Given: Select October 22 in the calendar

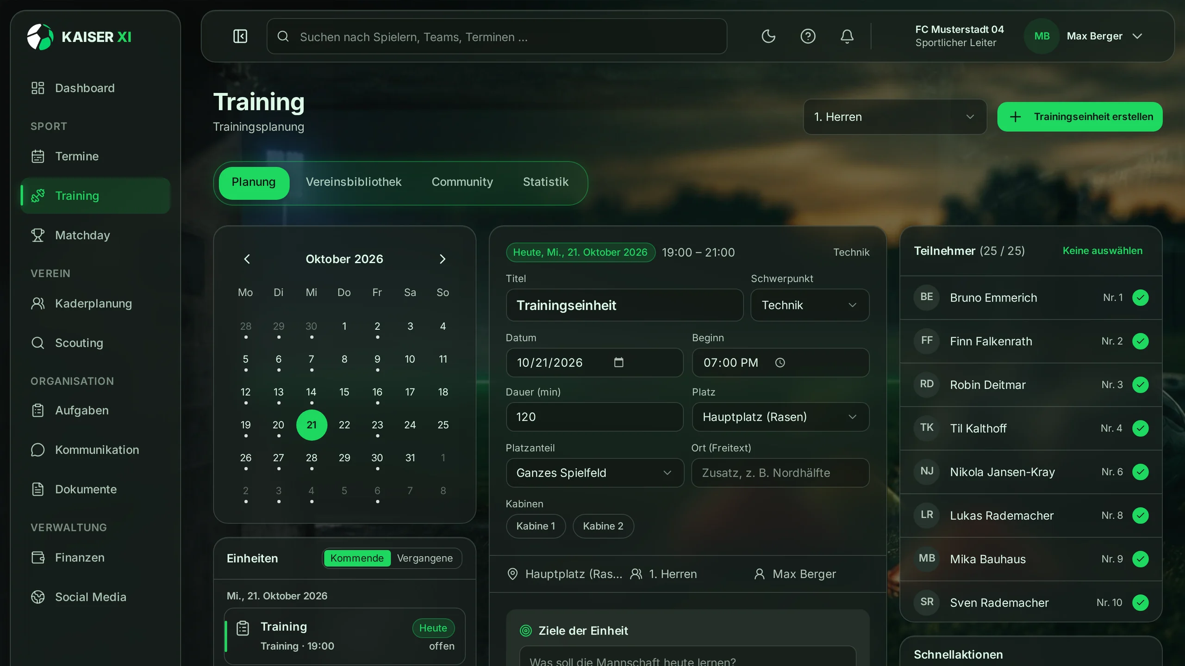Looking at the screenshot, I should click(344, 425).
